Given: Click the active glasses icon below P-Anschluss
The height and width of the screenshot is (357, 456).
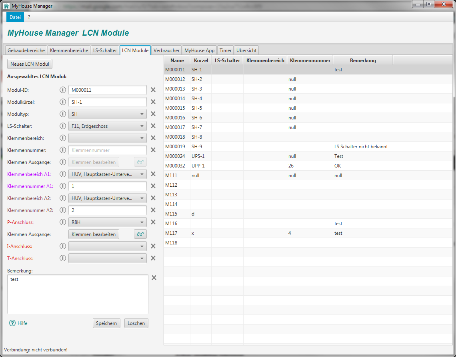Looking at the screenshot, I should coord(140,234).
